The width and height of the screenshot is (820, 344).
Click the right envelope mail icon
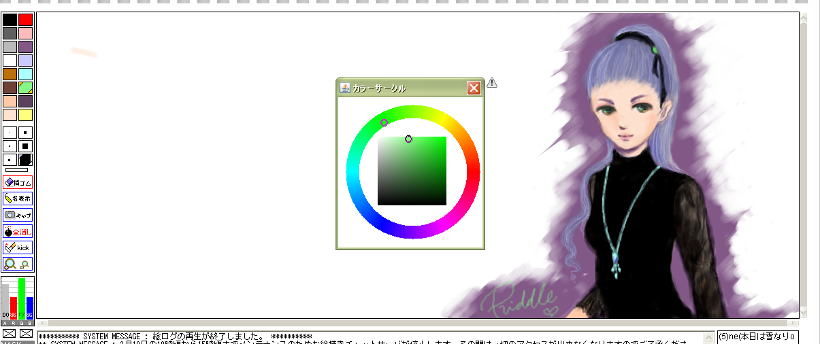pos(26,334)
